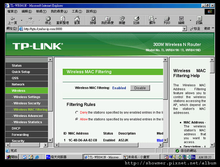Switch to 未命名 - 小畫家 taskbar window
220x167 pixels.
141,157
